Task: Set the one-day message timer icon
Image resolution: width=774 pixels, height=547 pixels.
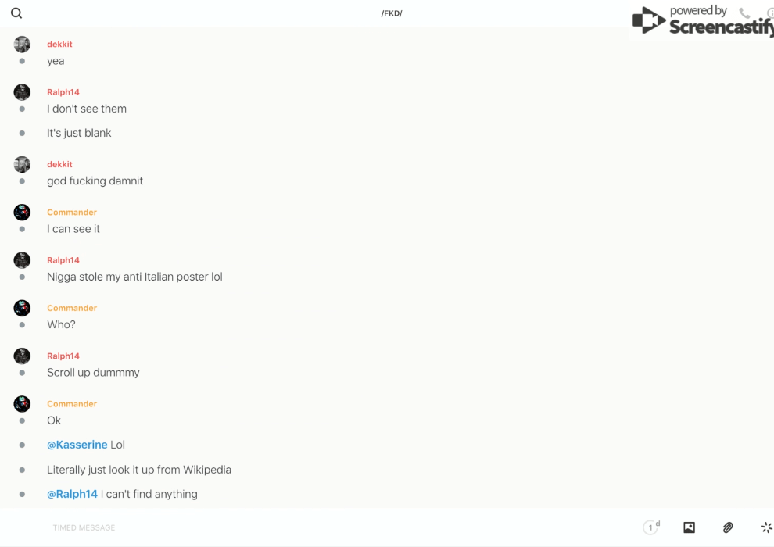Action: coord(651,527)
